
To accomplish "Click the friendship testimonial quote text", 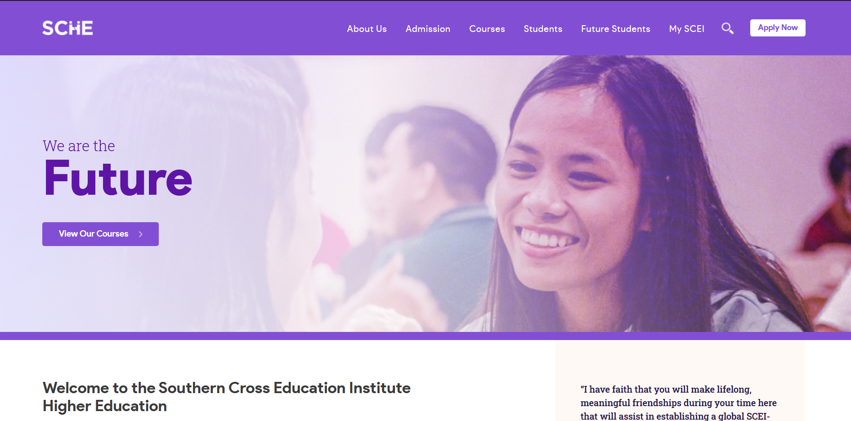I will (678, 403).
